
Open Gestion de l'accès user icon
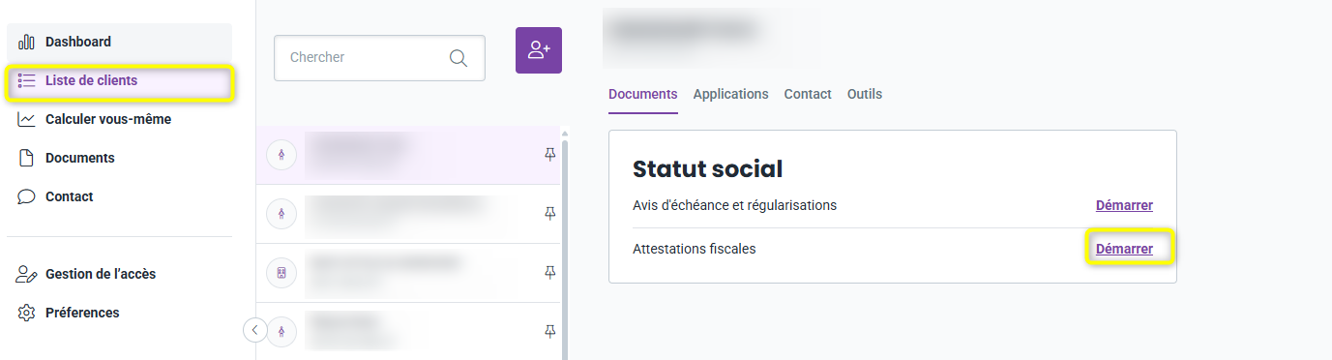point(27,274)
